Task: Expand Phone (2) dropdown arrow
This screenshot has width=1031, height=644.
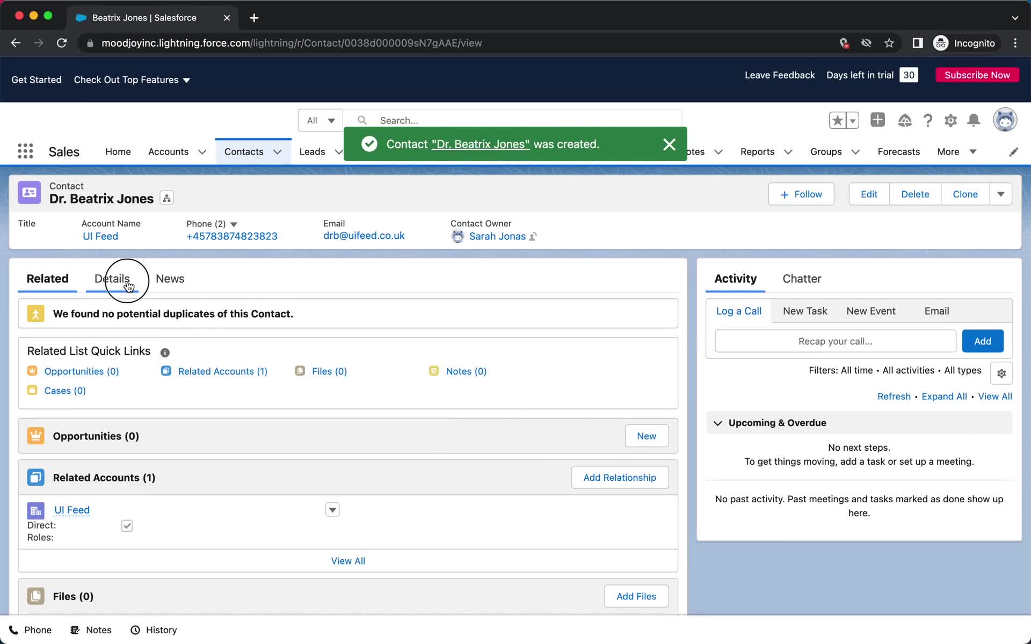Action: pyautogui.click(x=234, y=224)
